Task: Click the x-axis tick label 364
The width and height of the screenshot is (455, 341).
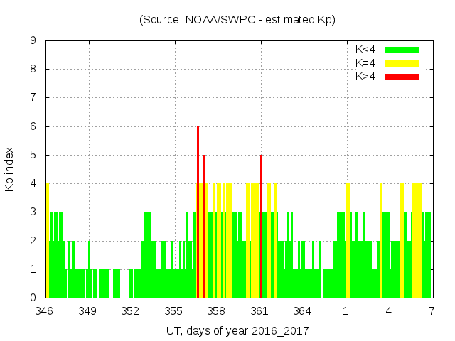Action: pos(302,311)
